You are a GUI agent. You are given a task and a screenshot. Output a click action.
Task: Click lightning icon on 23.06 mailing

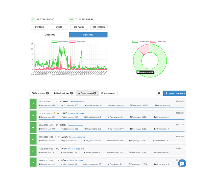(x=55, y=137)
